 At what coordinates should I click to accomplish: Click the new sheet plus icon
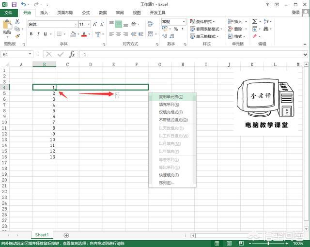66,235
